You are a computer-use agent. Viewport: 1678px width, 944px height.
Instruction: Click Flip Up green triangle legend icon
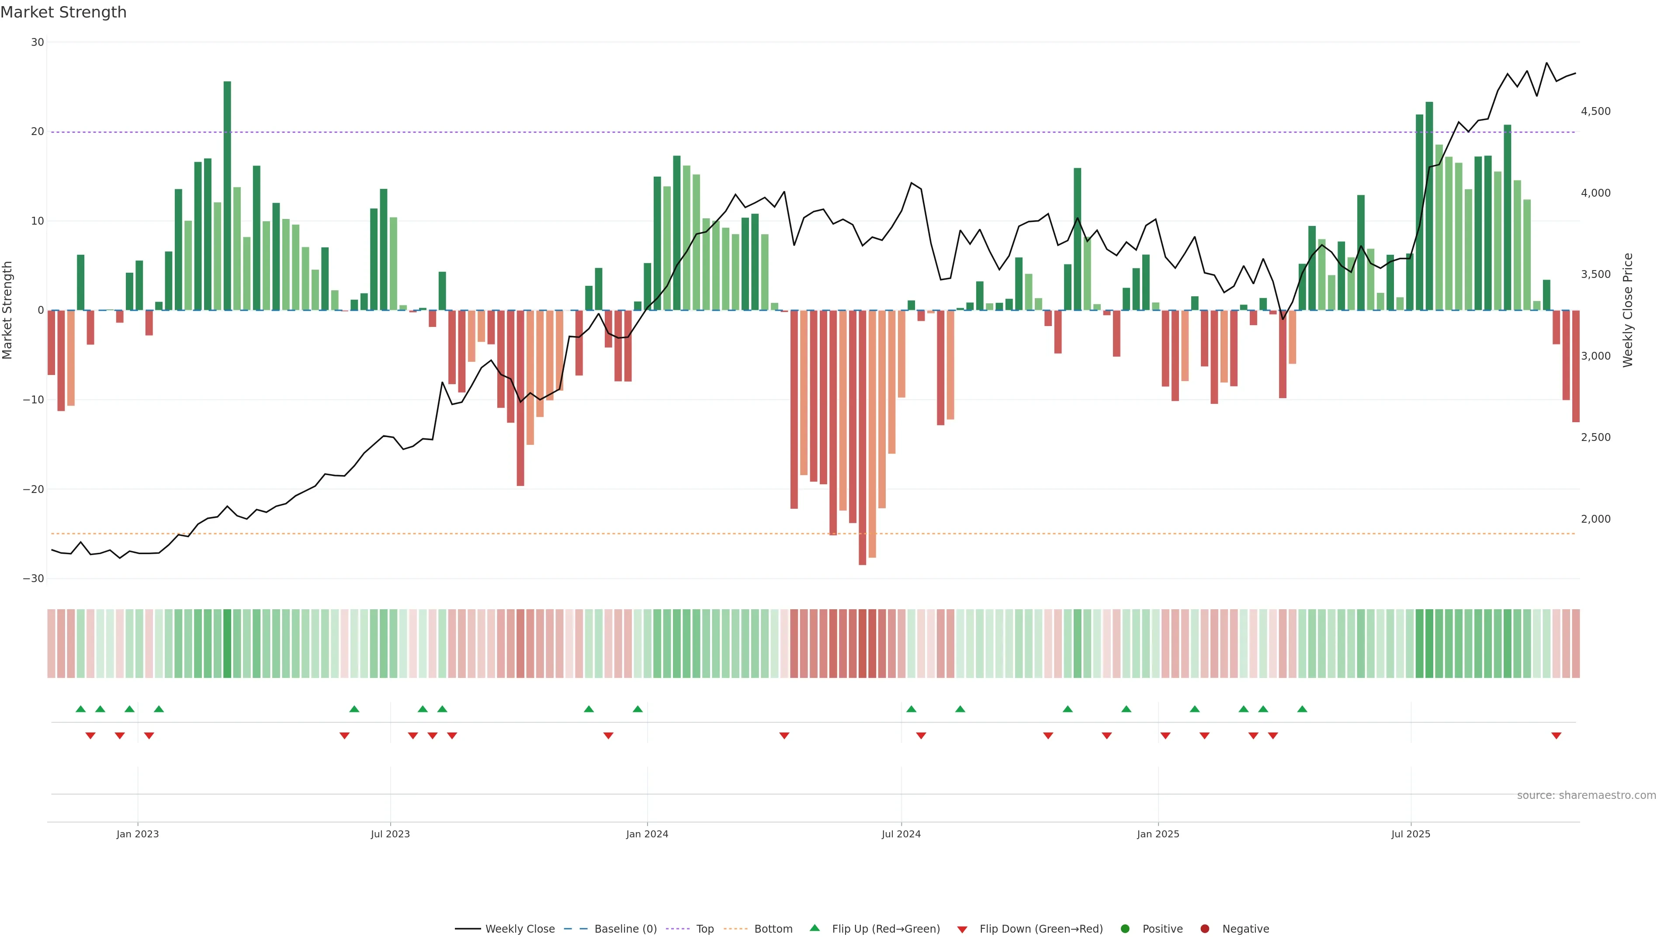[814, 928]
